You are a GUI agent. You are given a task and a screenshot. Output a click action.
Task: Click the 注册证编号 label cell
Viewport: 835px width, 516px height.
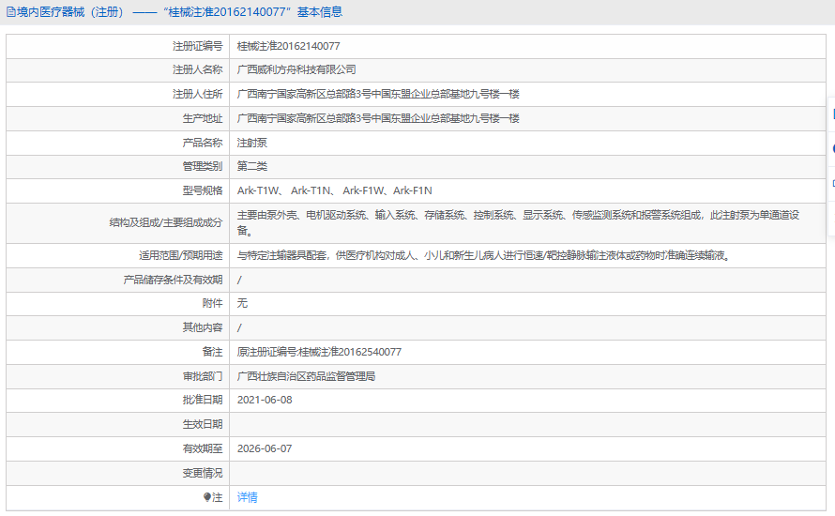(197, 46)
